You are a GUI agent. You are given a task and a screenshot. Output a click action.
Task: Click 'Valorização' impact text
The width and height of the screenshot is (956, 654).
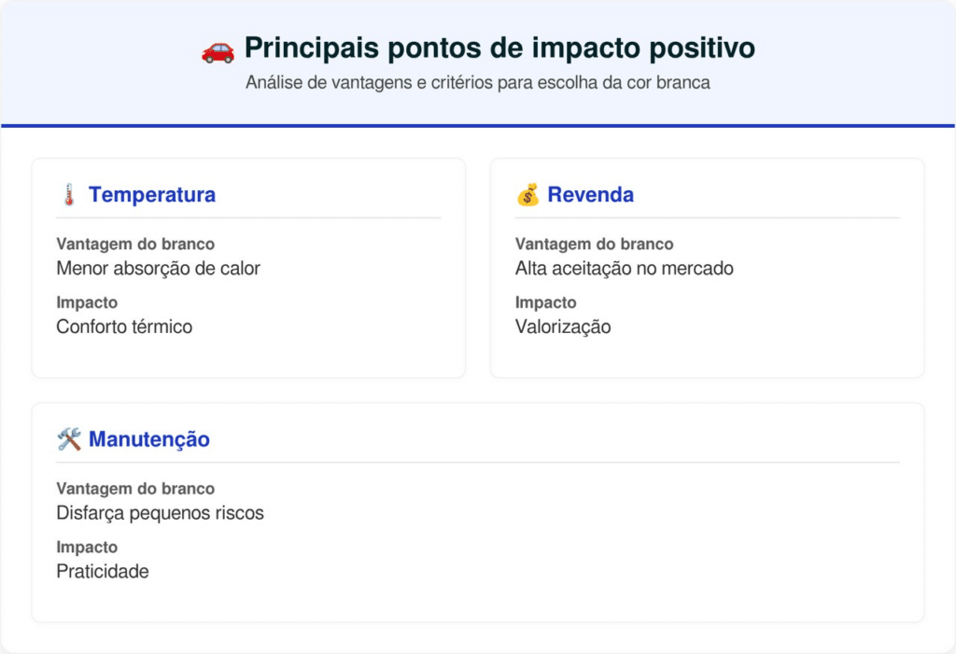coord(563,327)
